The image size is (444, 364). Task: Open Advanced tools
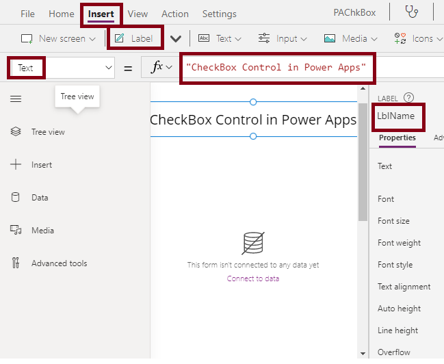point(60,263)
